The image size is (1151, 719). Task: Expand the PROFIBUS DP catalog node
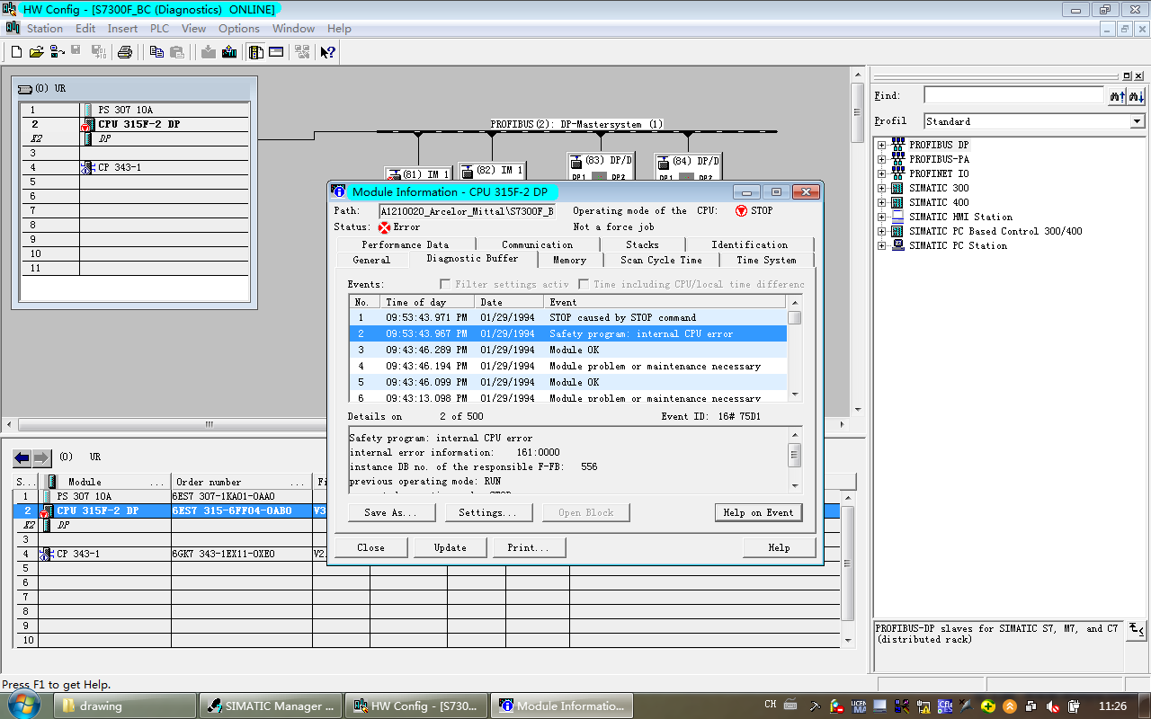pos(882,145)
